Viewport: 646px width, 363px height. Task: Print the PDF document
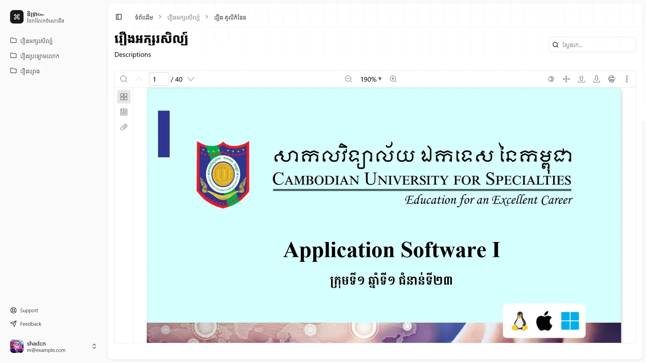point(612,79)
